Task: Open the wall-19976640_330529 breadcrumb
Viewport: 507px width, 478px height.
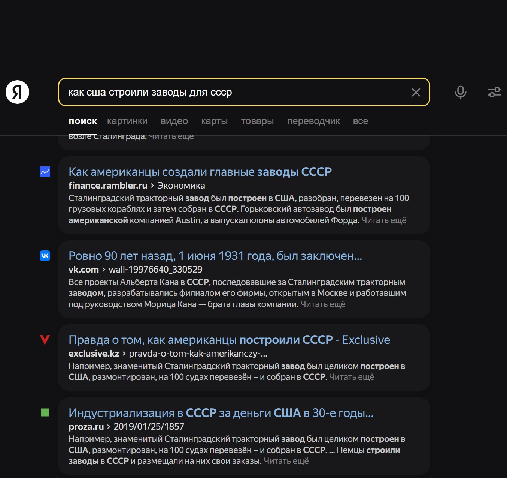Action: (155, 270)
